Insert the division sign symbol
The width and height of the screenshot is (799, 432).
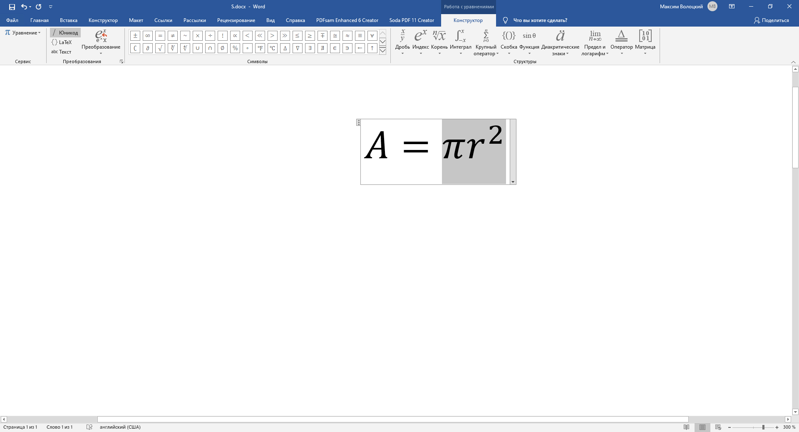[x=210, y=36]
